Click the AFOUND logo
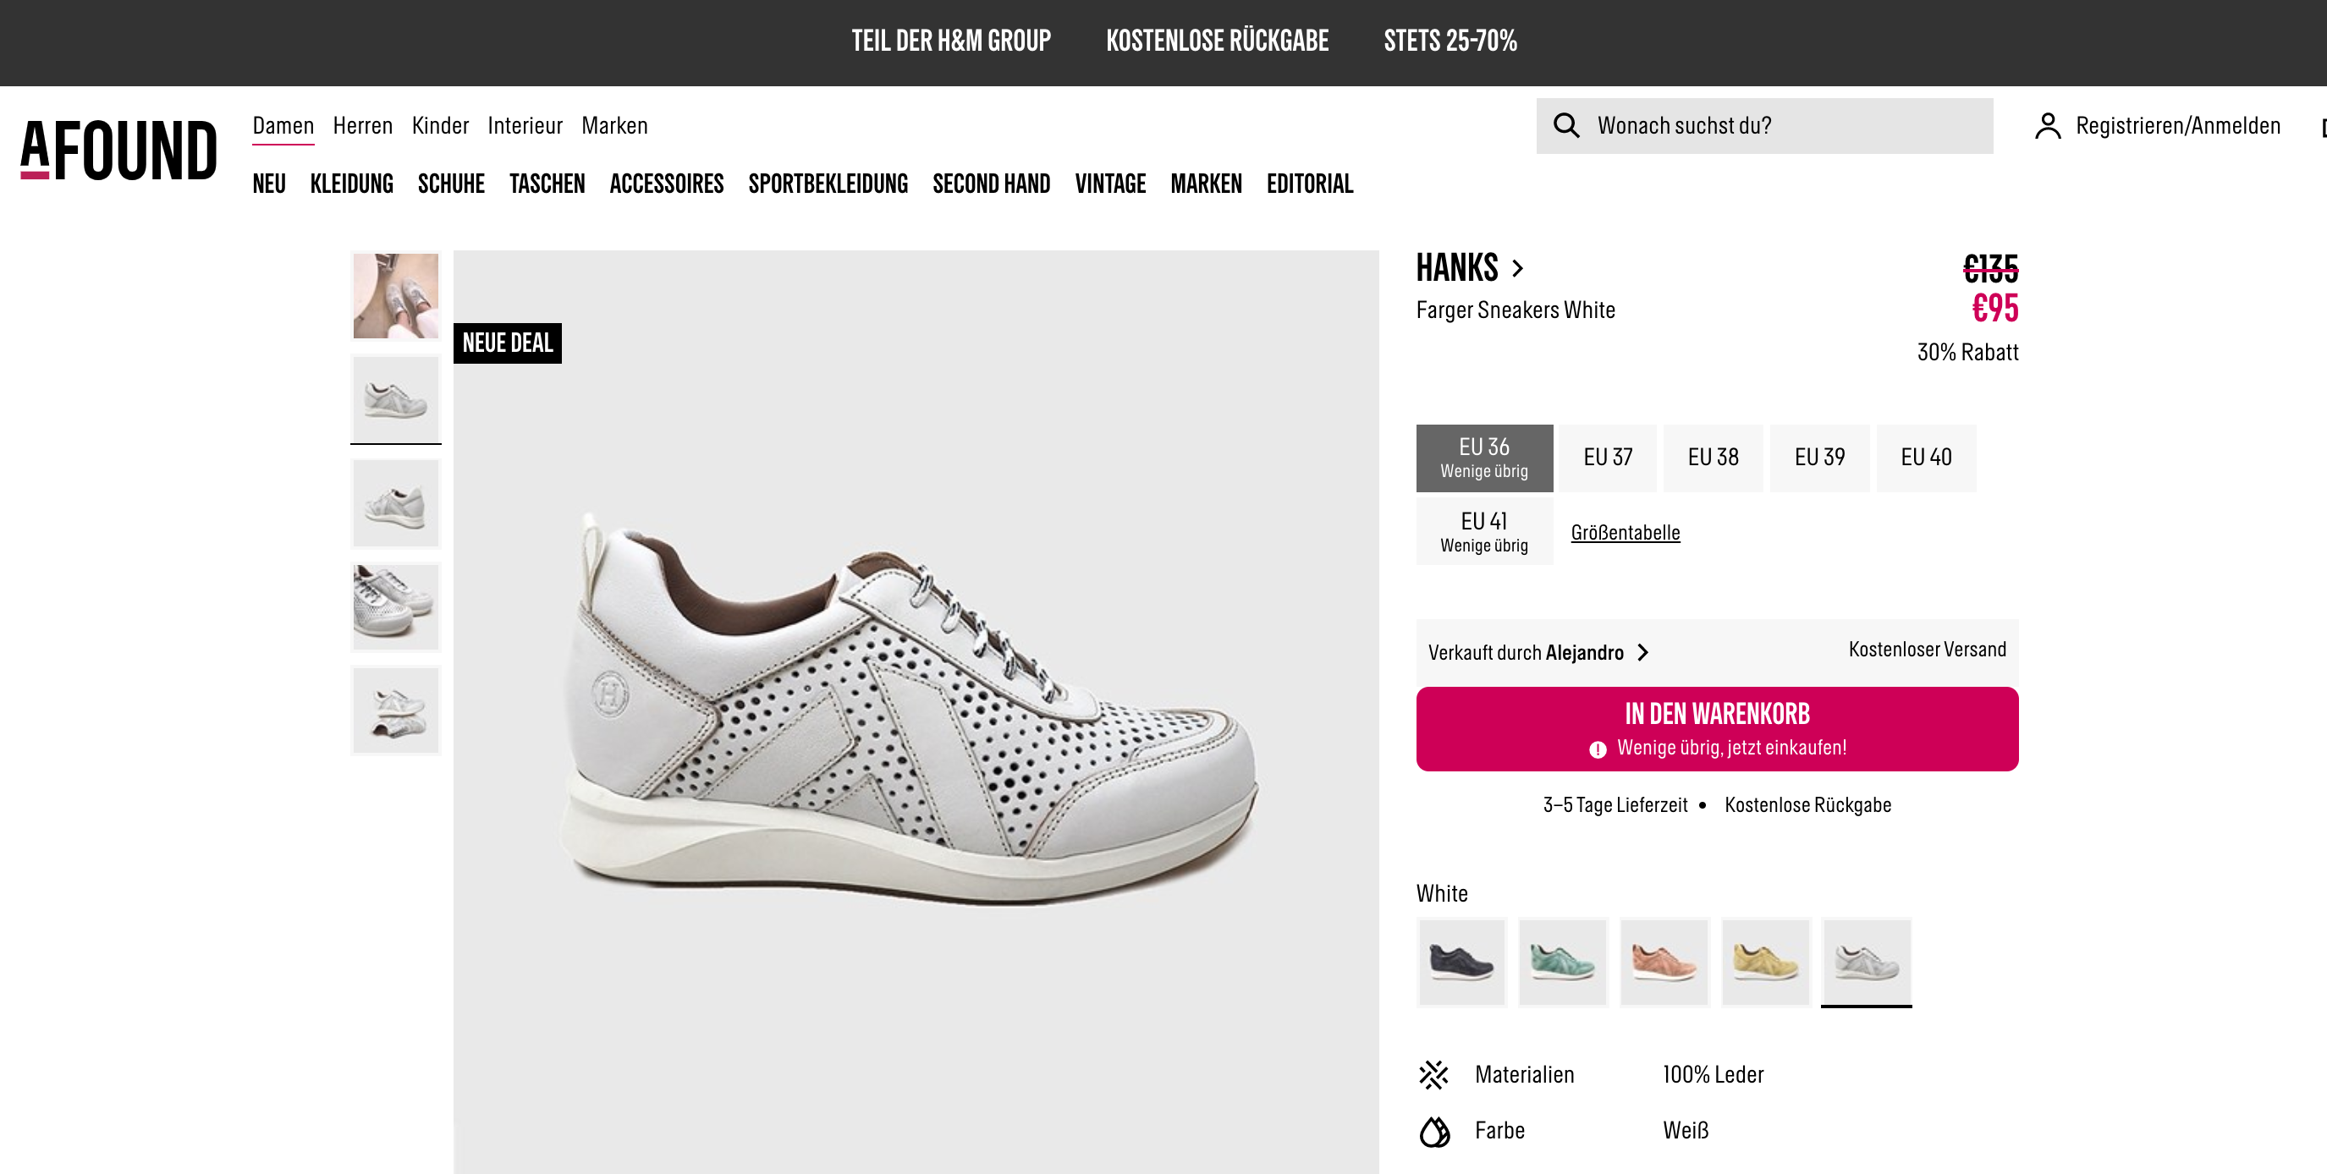Image resolution: width=2327 pixels, height=1174 pixels. (x=118, y=150)
